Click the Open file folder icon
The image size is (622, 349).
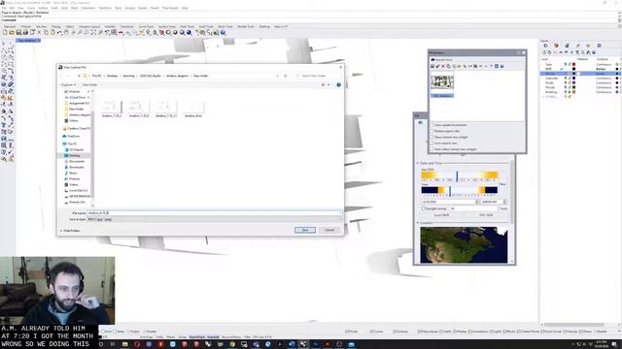[x=12, y=32]
